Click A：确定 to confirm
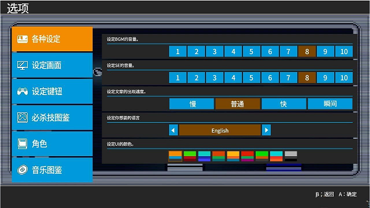This screenshot has width=370, height=208. [x=347, y=194]
